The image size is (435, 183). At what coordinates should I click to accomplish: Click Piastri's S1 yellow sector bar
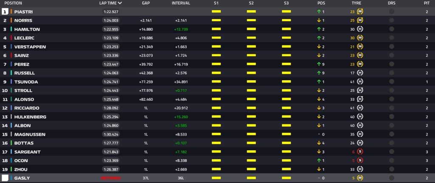click(216, 11)
